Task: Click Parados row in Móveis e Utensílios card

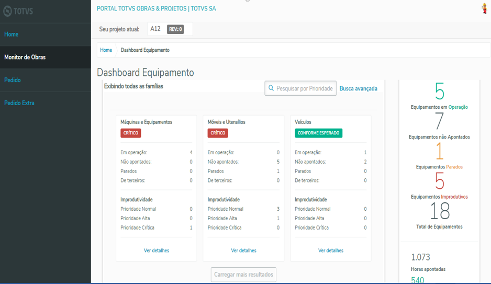Action: coord(243,171)
